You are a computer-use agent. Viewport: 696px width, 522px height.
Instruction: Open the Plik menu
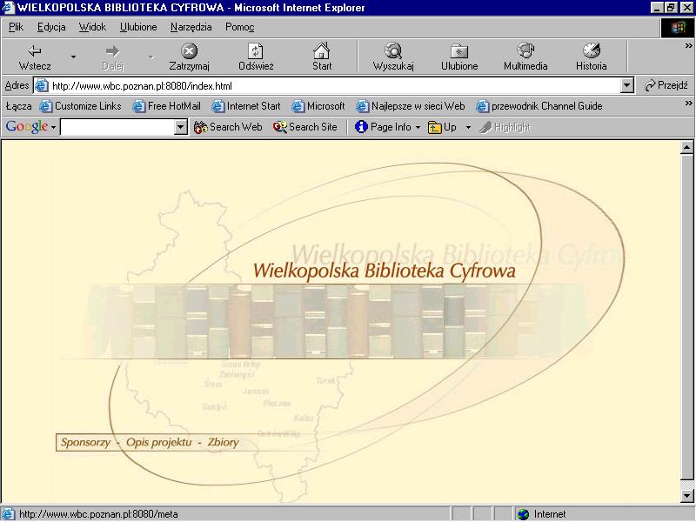(x=16, y=27)
